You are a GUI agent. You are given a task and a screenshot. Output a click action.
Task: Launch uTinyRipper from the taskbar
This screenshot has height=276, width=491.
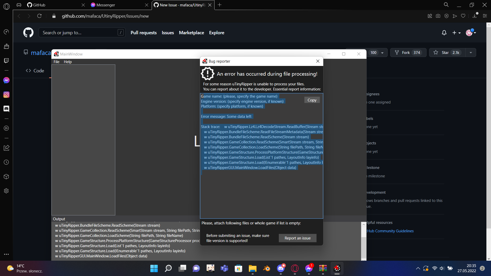click(x=337, y=268)
